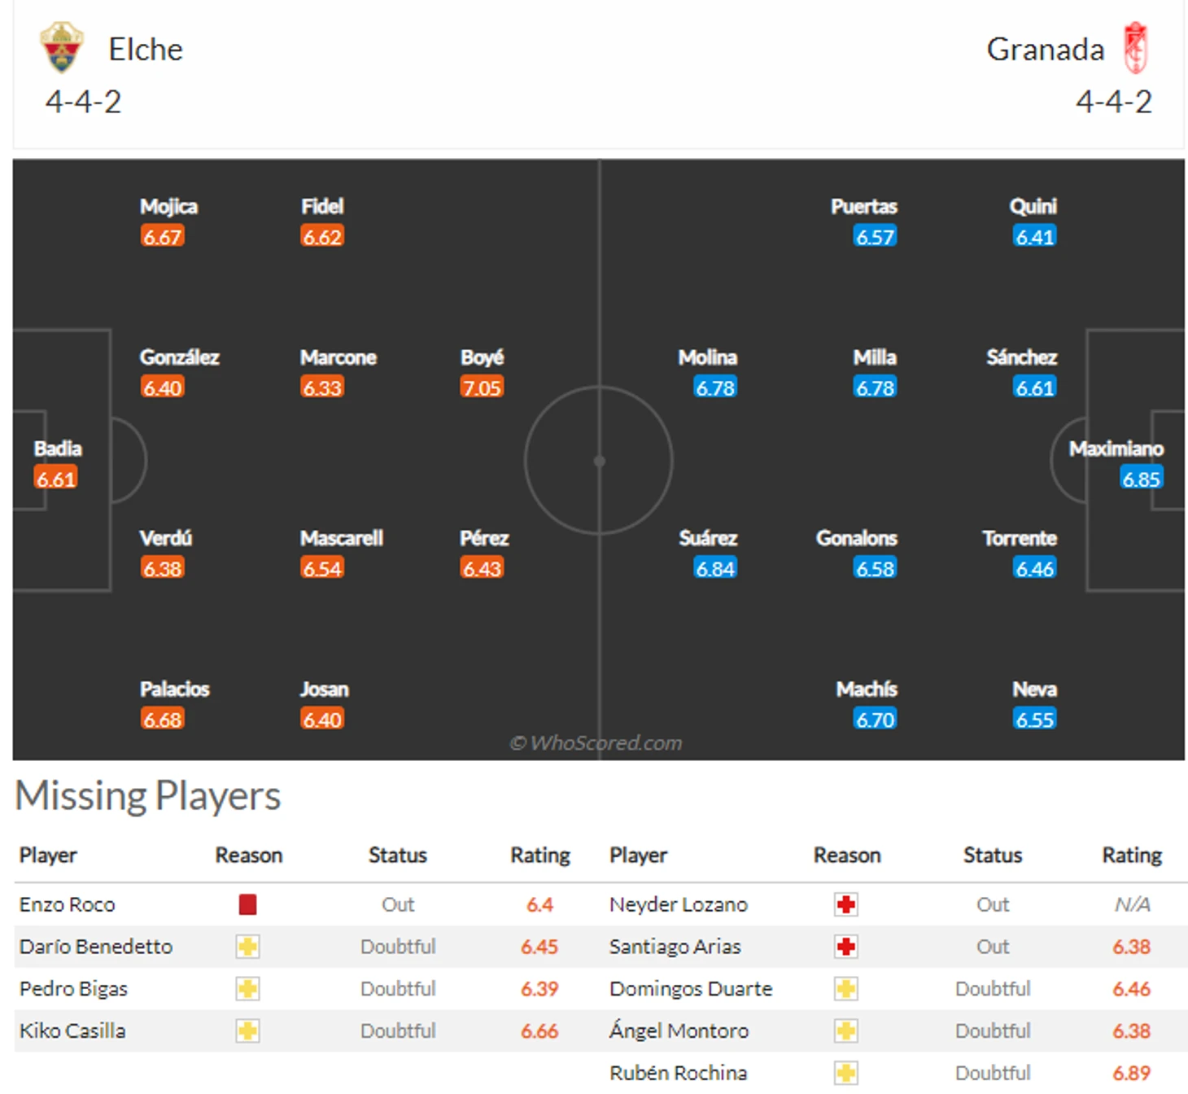Click Santiago Arias's injury cross icon
Viewport: 1188px width, 1094px height.
click(846, 947)
